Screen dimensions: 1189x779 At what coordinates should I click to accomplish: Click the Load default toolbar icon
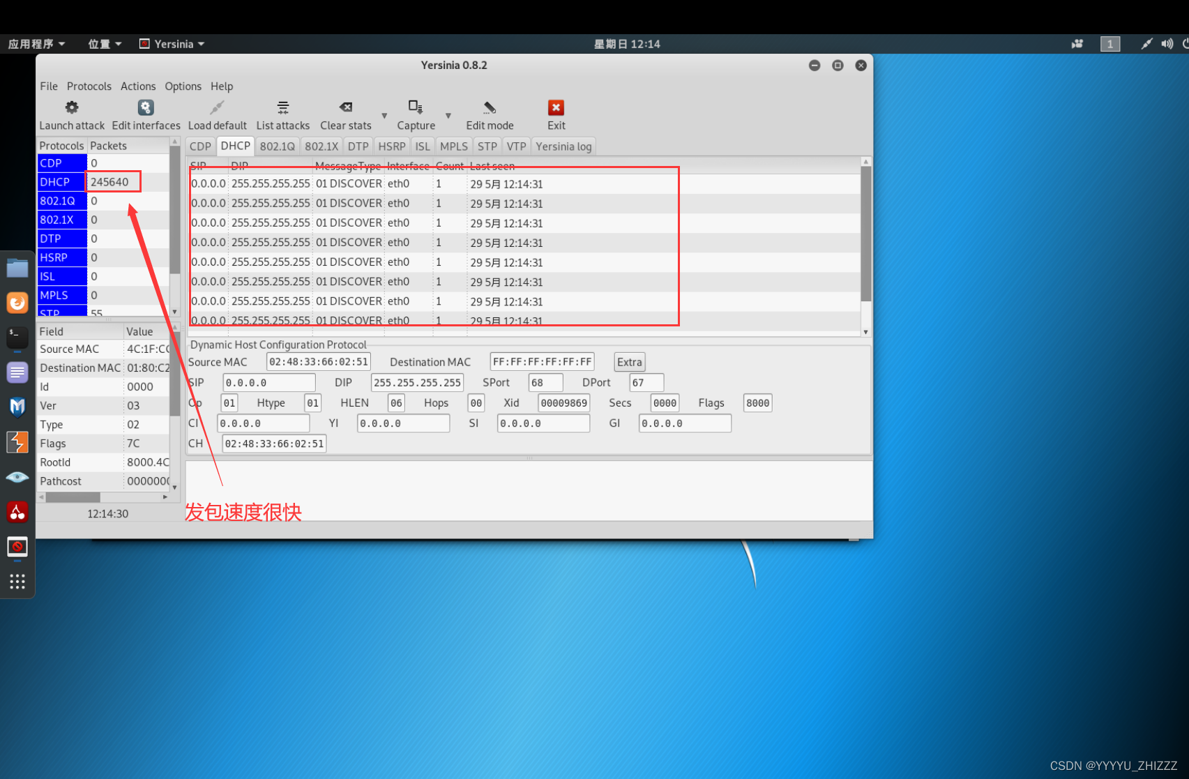217,107
